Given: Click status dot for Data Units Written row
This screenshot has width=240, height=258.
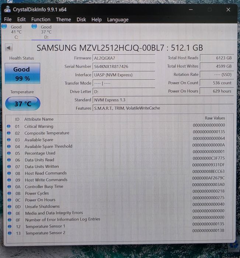Looking at the screenshot, I should (9, 166).
